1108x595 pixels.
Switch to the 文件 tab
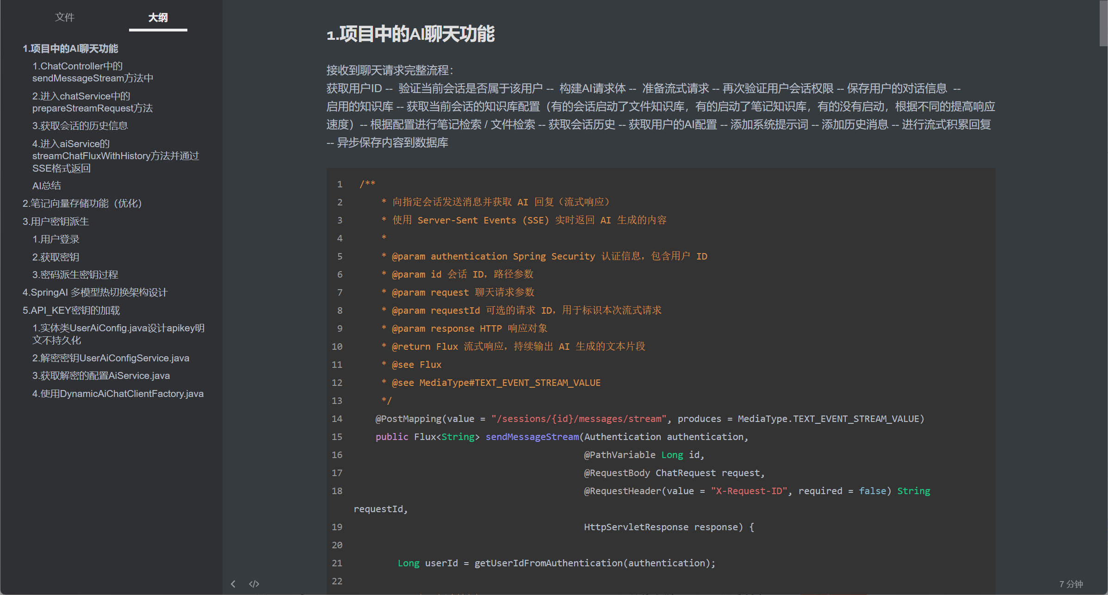tap(64, 18)
